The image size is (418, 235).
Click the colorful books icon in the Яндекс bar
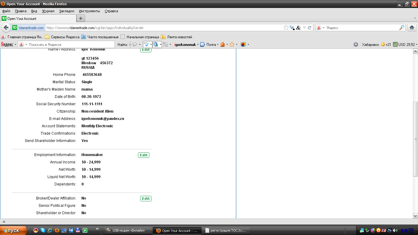click(243, 44)
